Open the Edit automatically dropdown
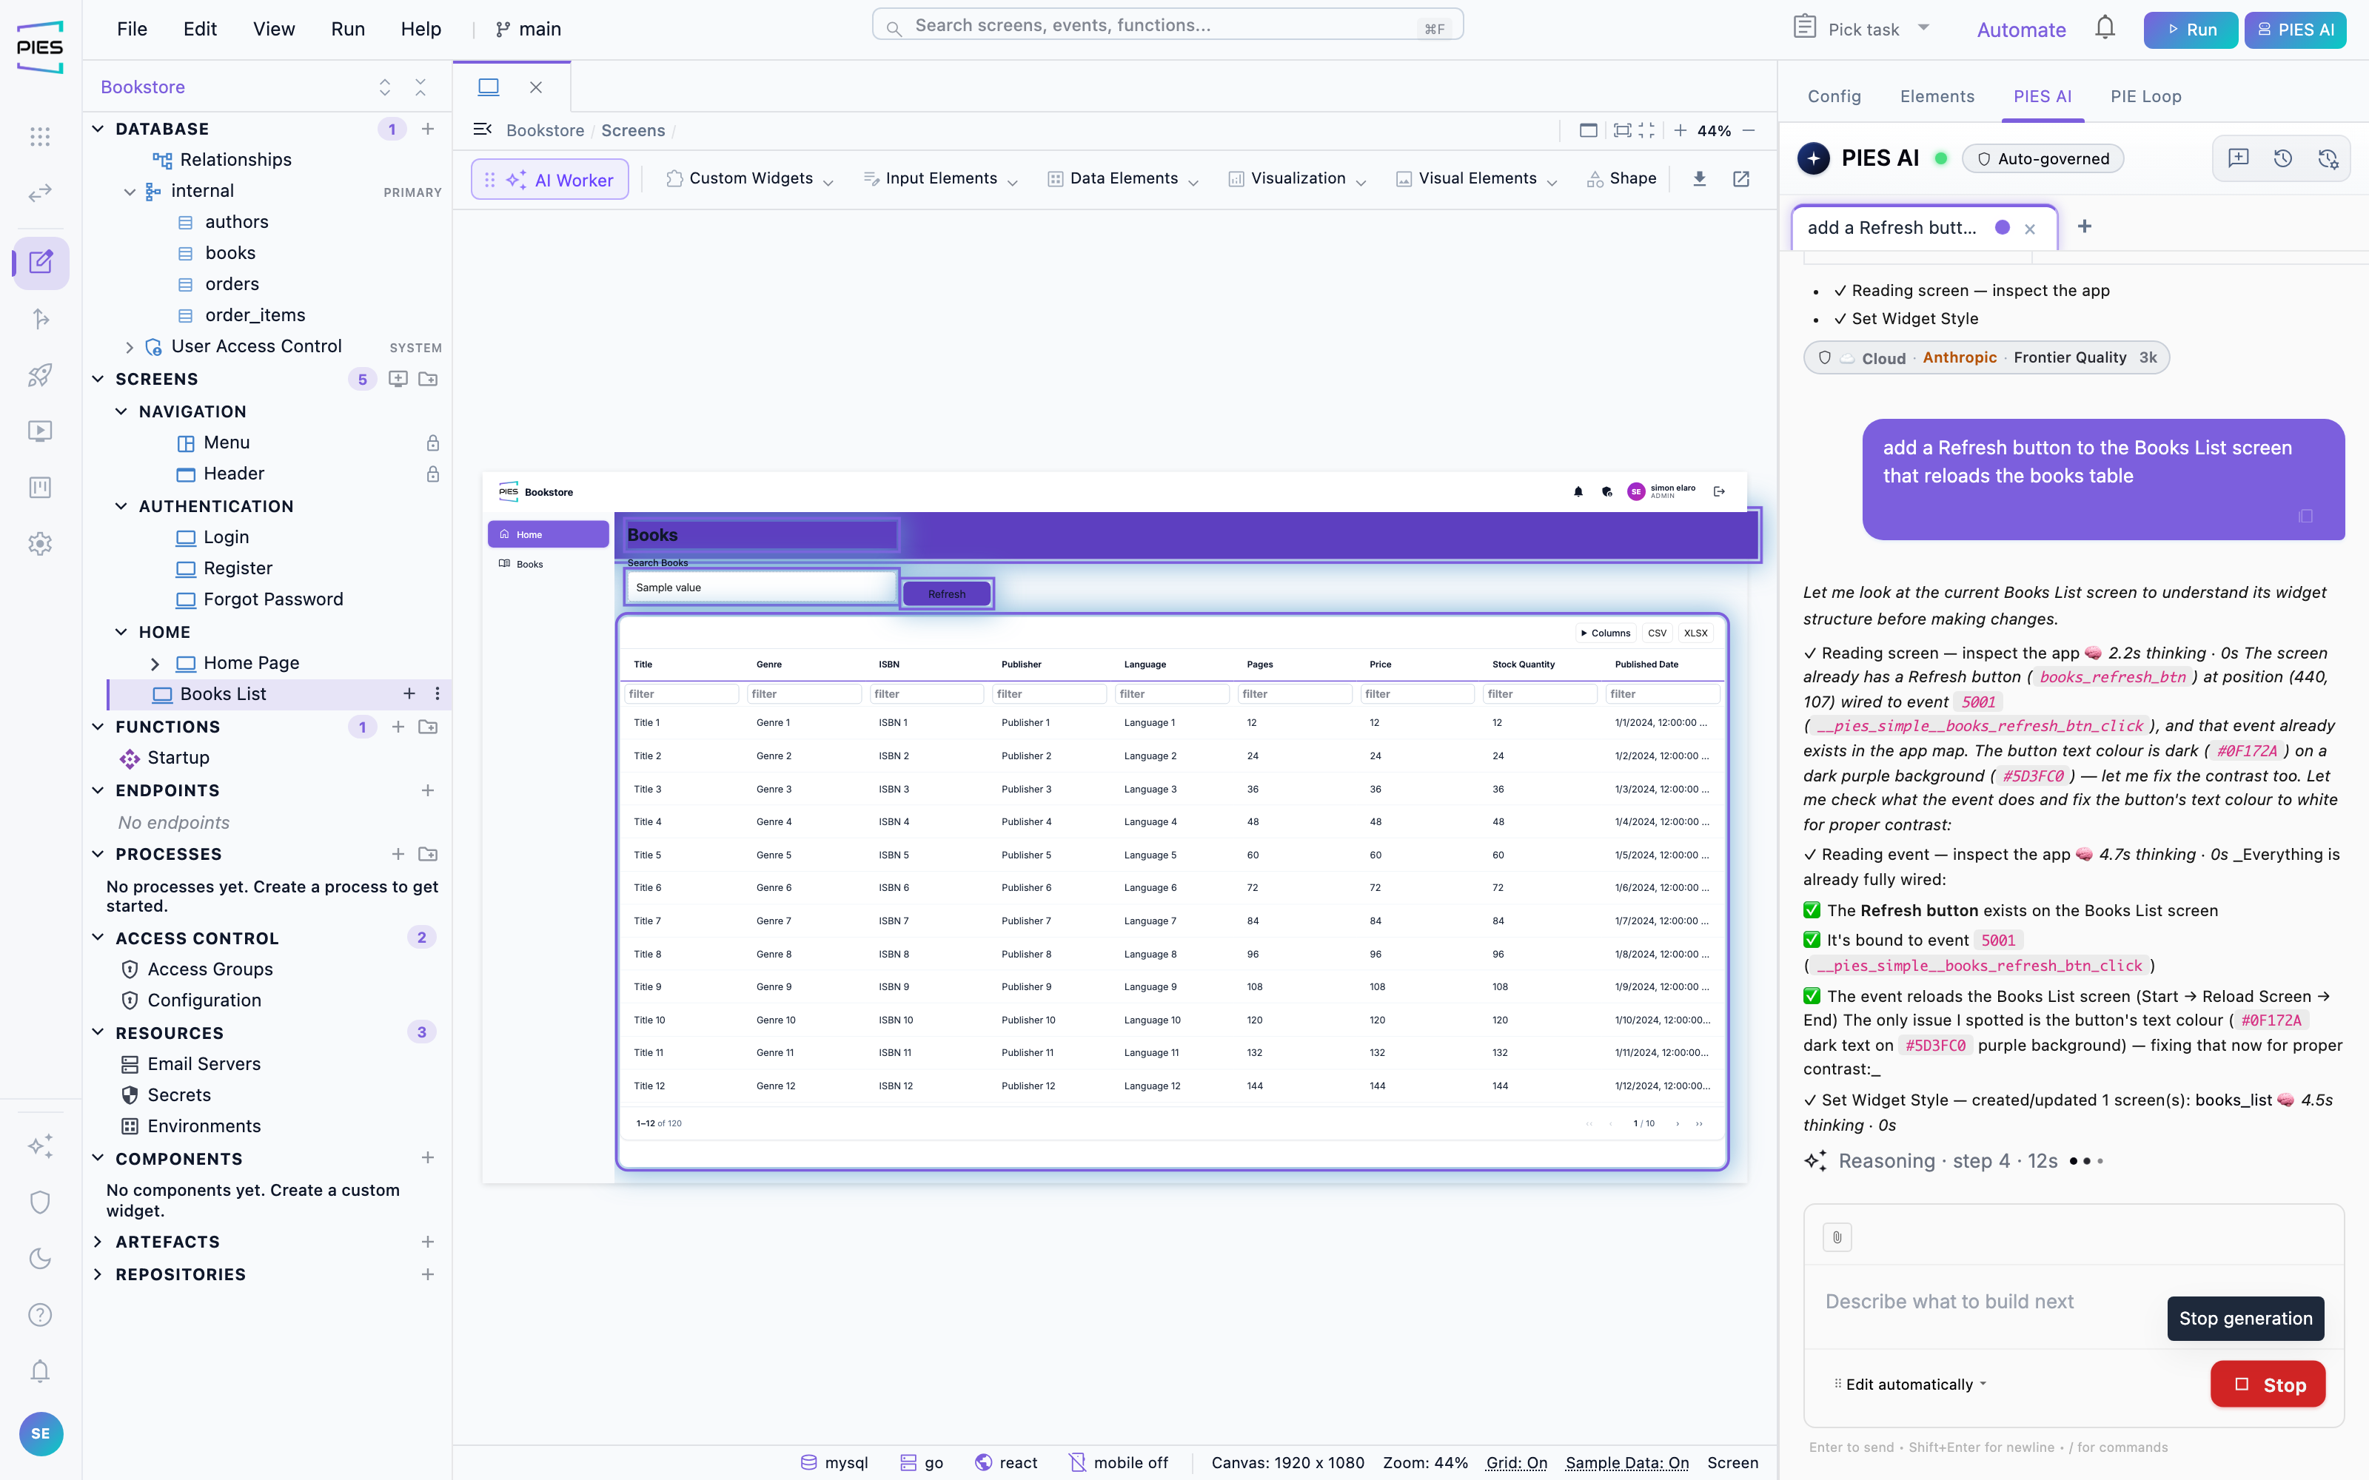The width and height of the screenshot is (2369, 1480). coord(1910,1384)
